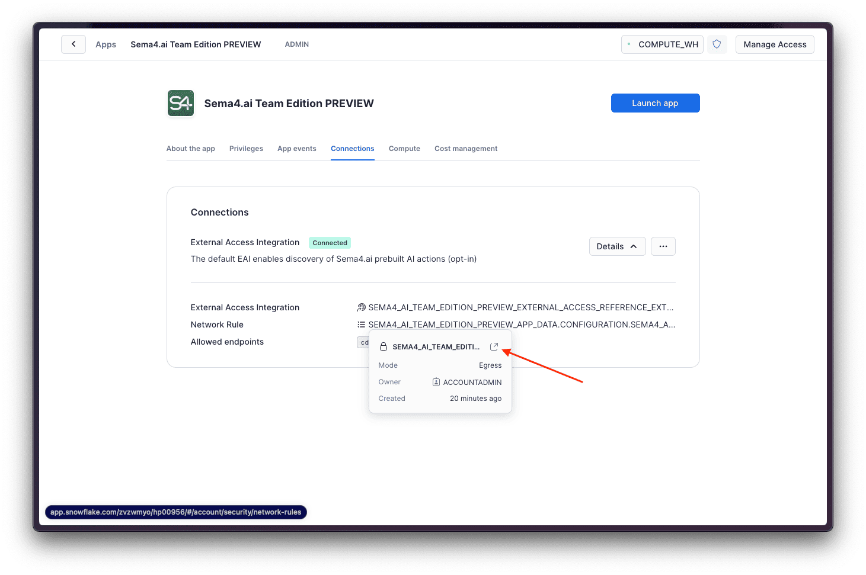Image resolution: width=866 pixels, height=575 pixels.
Task: Click the Manage Access button
Action: (x=775, y=44)
